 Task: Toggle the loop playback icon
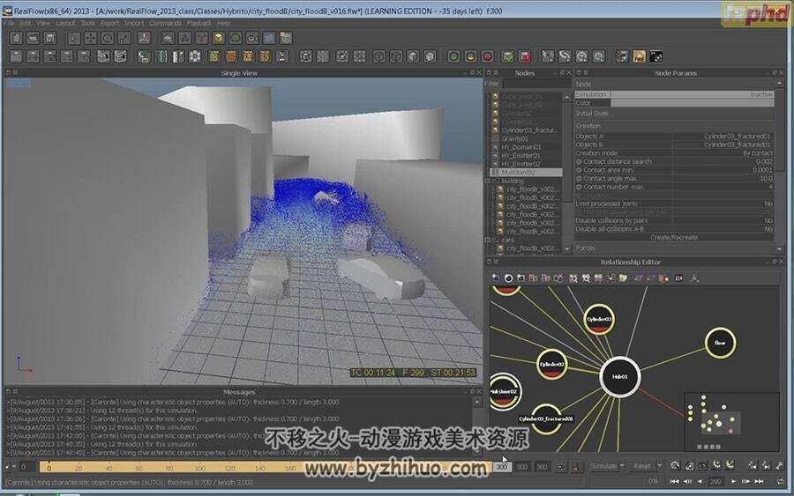(x=781, y=481)
